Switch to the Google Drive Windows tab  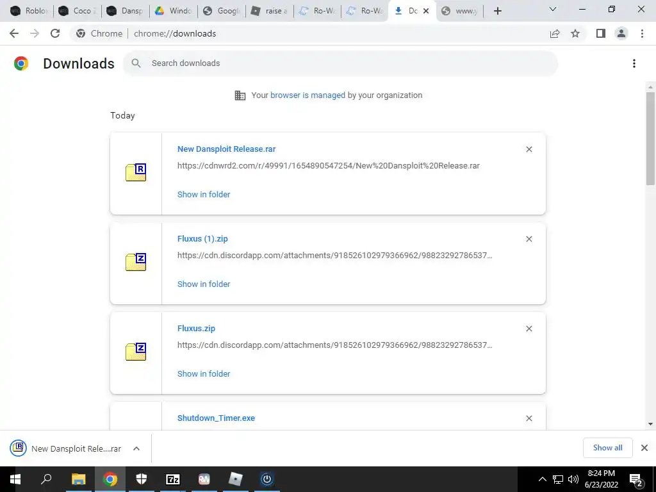tap(173, 11)
